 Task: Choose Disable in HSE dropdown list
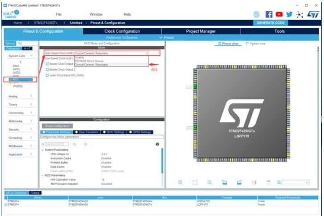click(x=111, y=57)
